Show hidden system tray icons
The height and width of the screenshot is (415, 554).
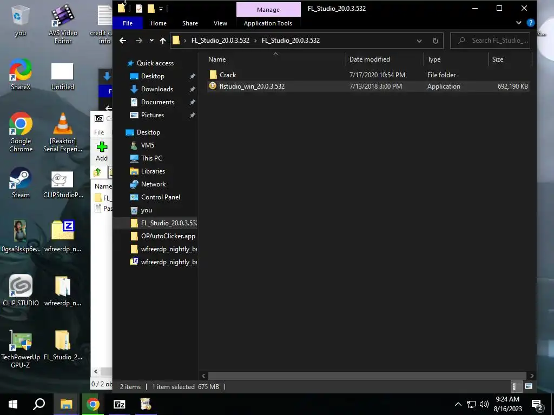pyautogui.click(x=458, y=404)
